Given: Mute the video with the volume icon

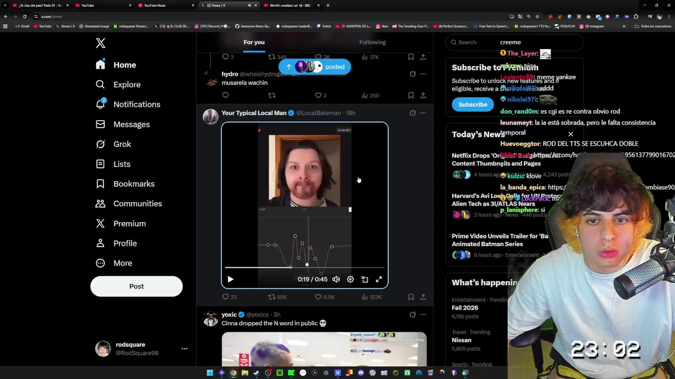Looking at the screenshot, I should click(336, 280).
